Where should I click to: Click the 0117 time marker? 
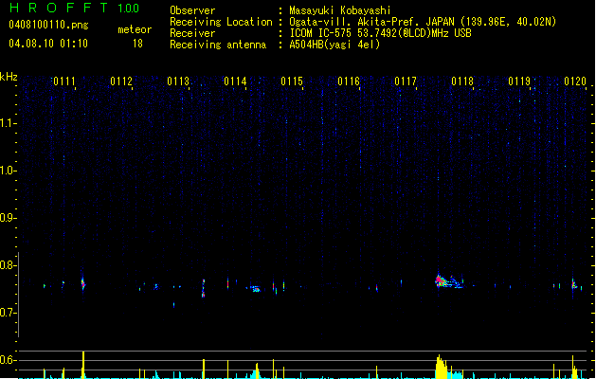tap(406, 81)
